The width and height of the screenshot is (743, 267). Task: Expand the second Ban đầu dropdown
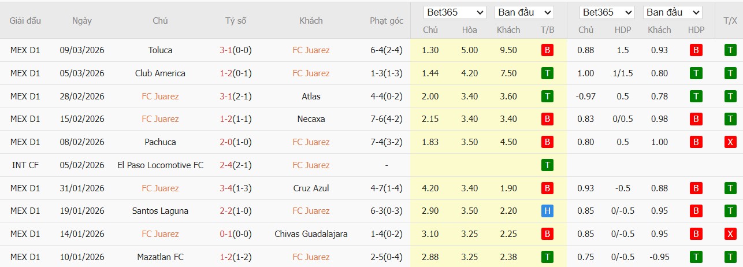[x=672, y=12]
